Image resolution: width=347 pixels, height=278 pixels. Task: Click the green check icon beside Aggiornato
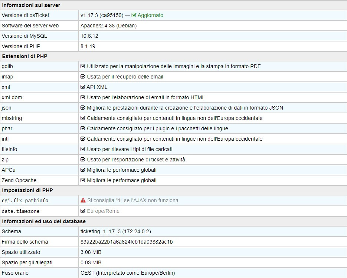pyautogui.click(x=134, y=15)
